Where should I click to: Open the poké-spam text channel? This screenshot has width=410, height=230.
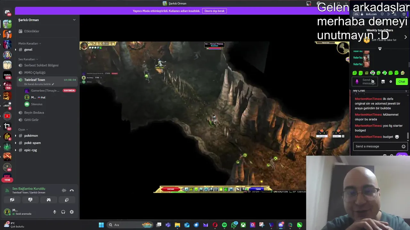coord(47,143)
